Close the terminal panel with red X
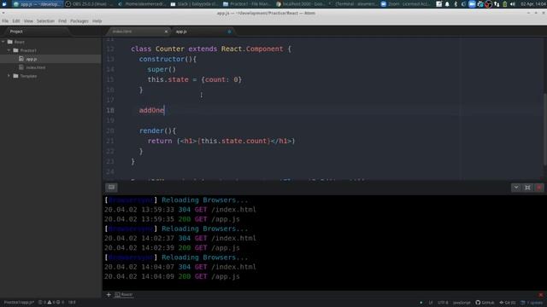The image size is (547, 307). coord(539,188)
